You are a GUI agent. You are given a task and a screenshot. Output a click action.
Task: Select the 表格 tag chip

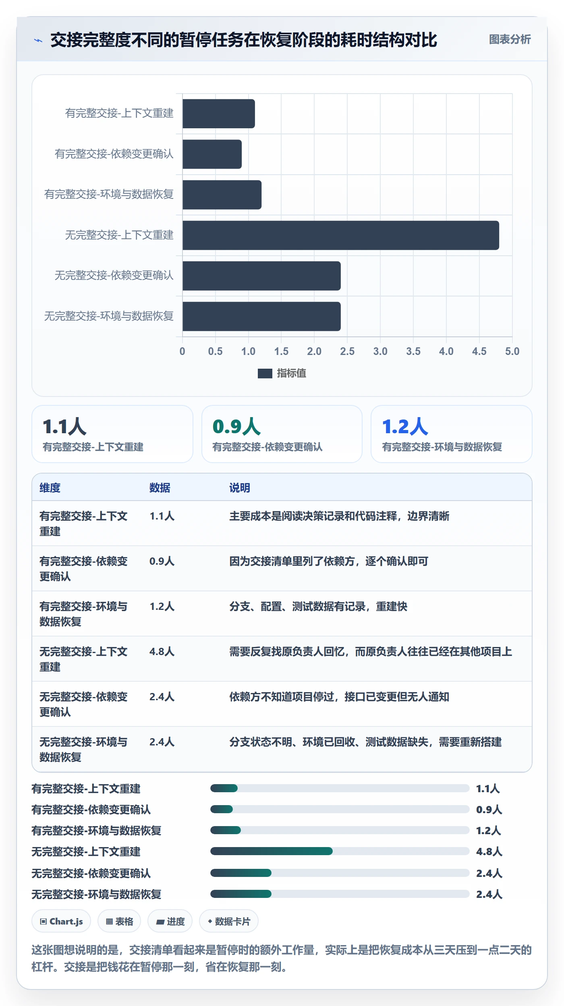click(119, 921)
